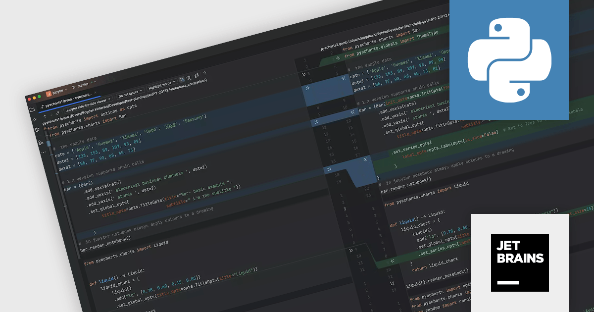This screenshot has height=312, width=594.
Task: Select the pycharts1.ipynb diff tab
Action: point(68,100)
